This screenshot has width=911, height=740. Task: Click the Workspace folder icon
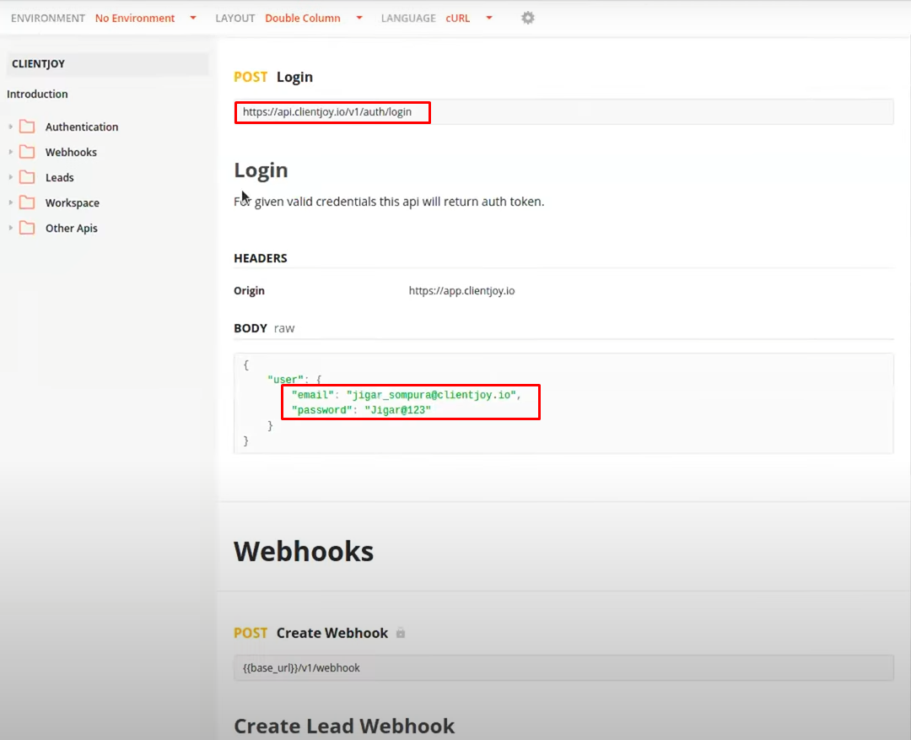pyautogui.click(x=27, y=203)
